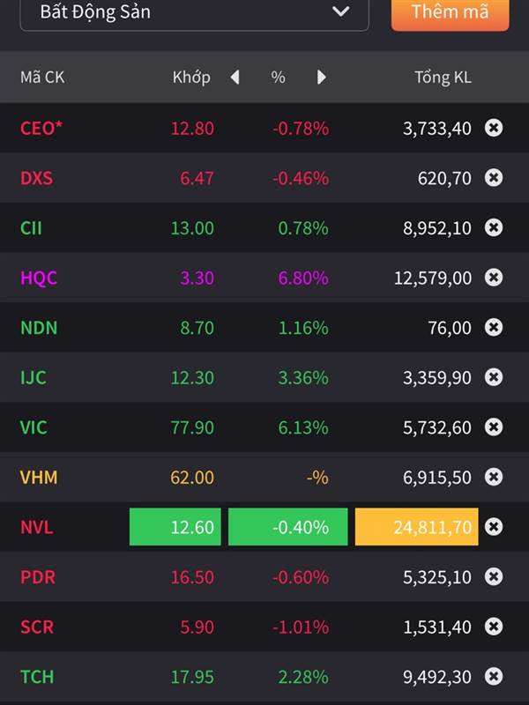
Task: Delete the HQC row with X icon
Action: (494, 277)
